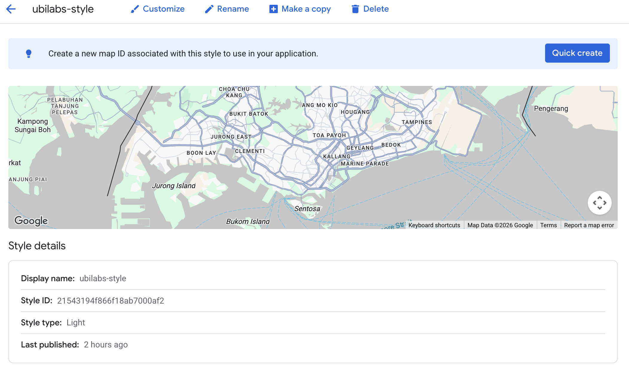
Task: Click the lightbulb tip icon
Action: (29, 54)
